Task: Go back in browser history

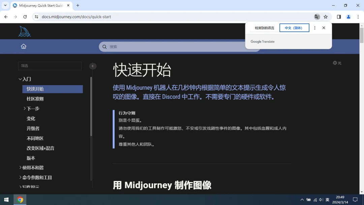Action: click(x=6, y=17)
